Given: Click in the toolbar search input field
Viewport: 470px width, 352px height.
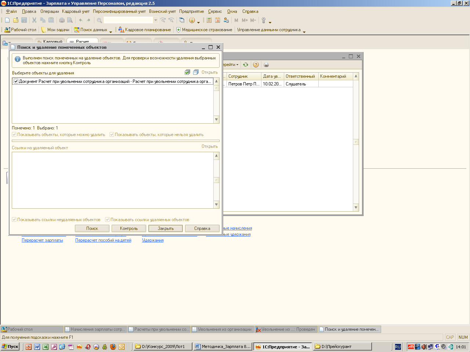Looking at the screenshot, I should coord(128,20).
